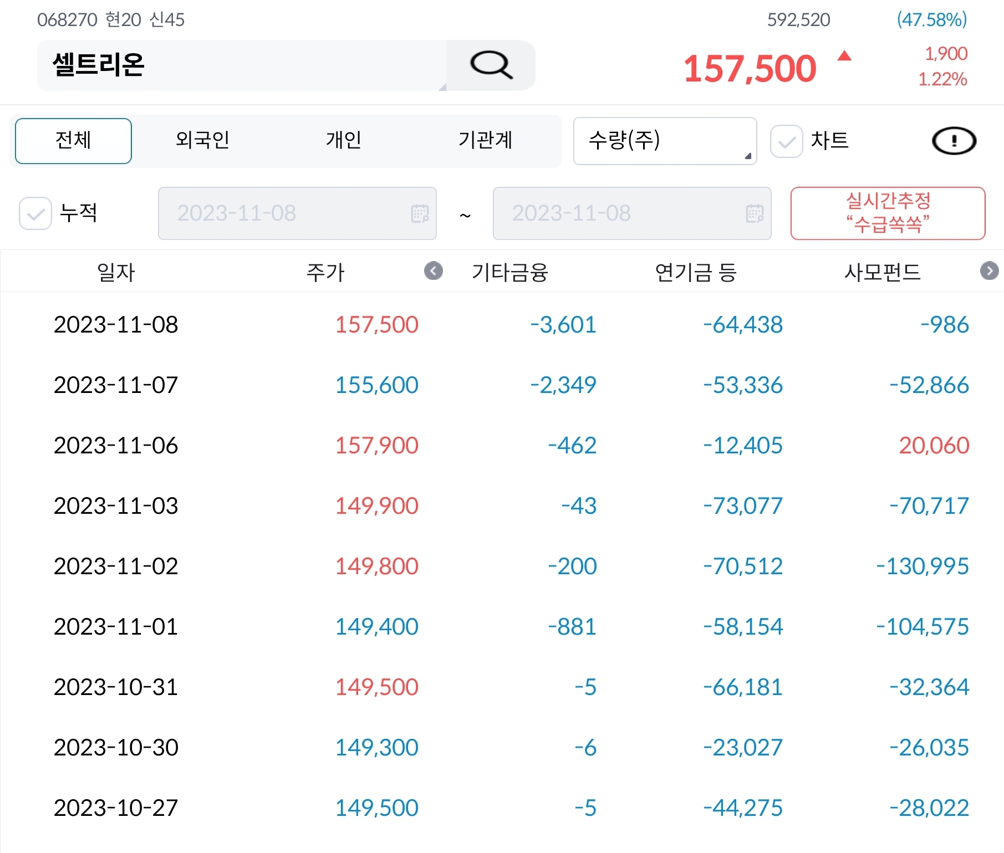Click the -64,438 연기금 value

click(743, 325)
